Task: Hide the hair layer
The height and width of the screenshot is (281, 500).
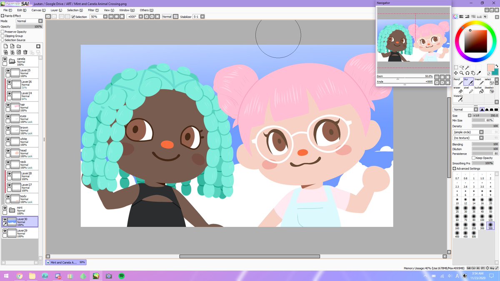Action: [x=8, y=104]
